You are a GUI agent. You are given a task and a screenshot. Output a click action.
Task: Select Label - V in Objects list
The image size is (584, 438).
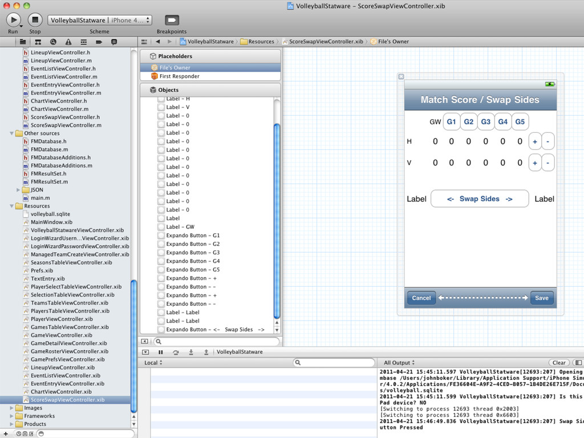click(x=178, y=107)
